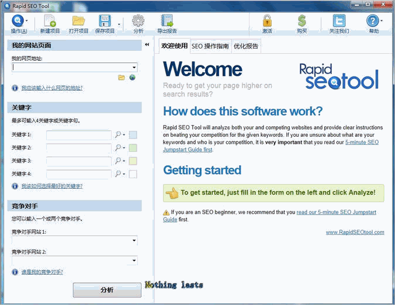Image resolution: width=395 pixels, height=305 pixels.
Task: Focus the 关键字 3 input field
Action: coord(79,161)
